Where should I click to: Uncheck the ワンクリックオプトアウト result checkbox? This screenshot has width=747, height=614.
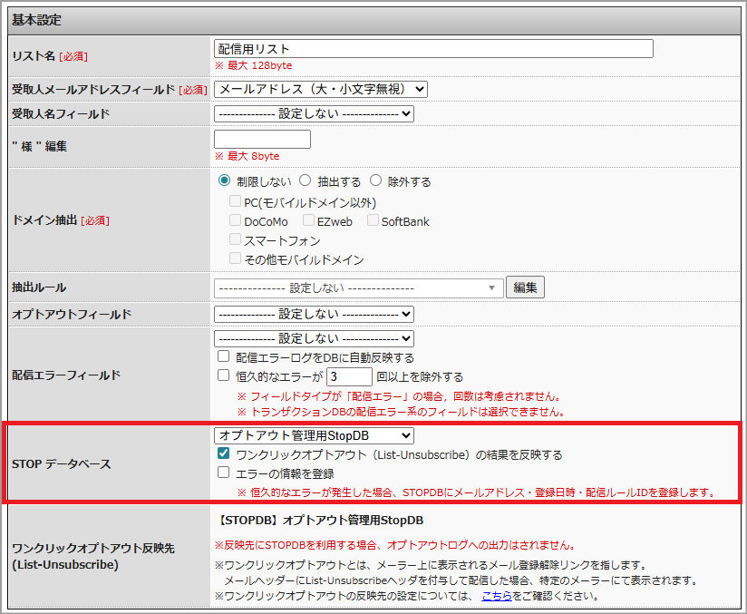[224, 454]
